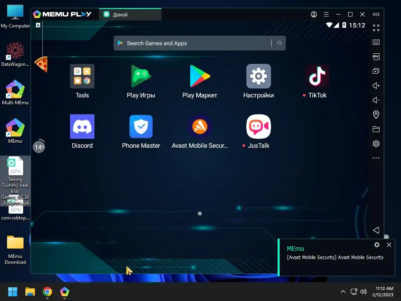Show more sidebar tools (three dots)
This screenshot has height=301, width=401.
coord(376,158)
